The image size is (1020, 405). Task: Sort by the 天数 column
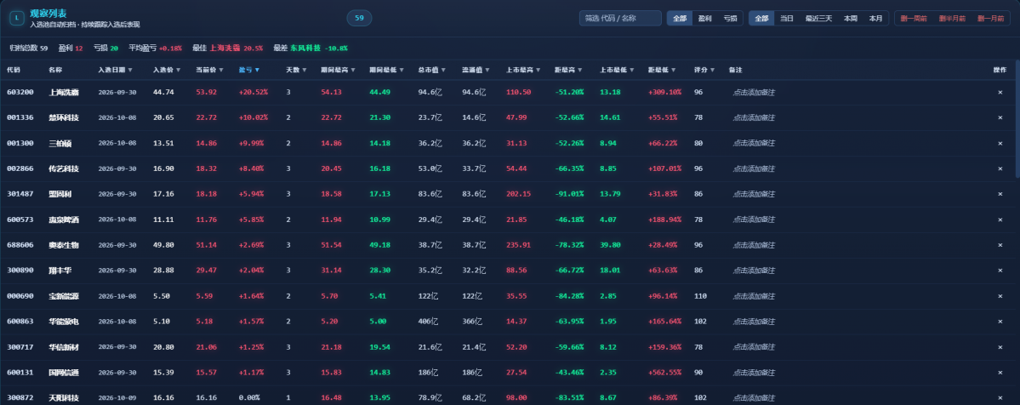[x=295, y=70]
